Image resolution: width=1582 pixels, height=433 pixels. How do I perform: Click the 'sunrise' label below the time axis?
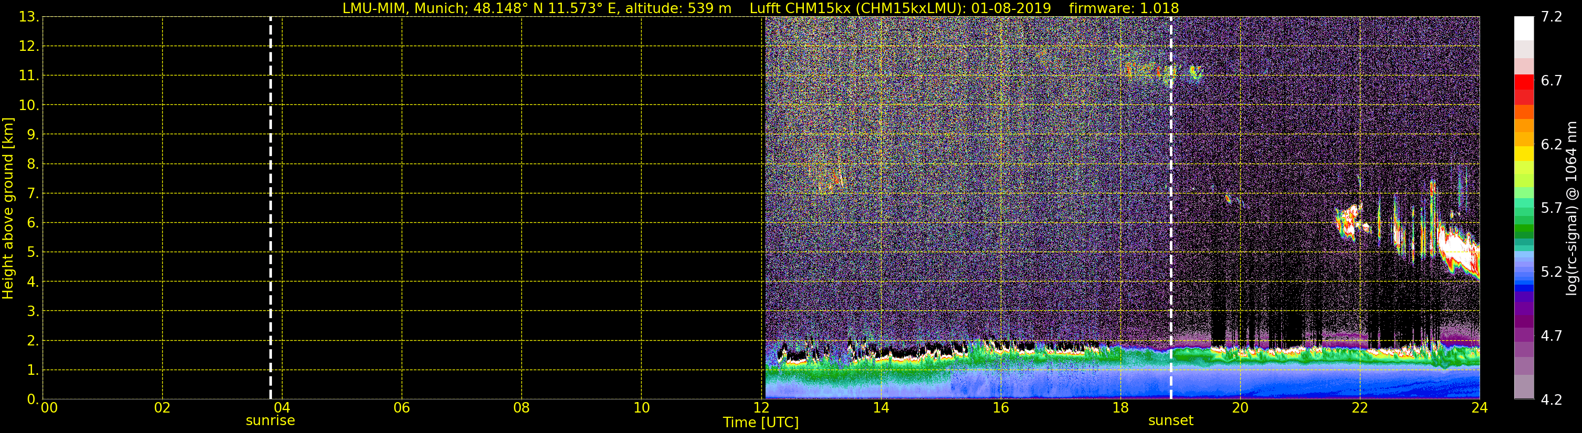point(270,421)
